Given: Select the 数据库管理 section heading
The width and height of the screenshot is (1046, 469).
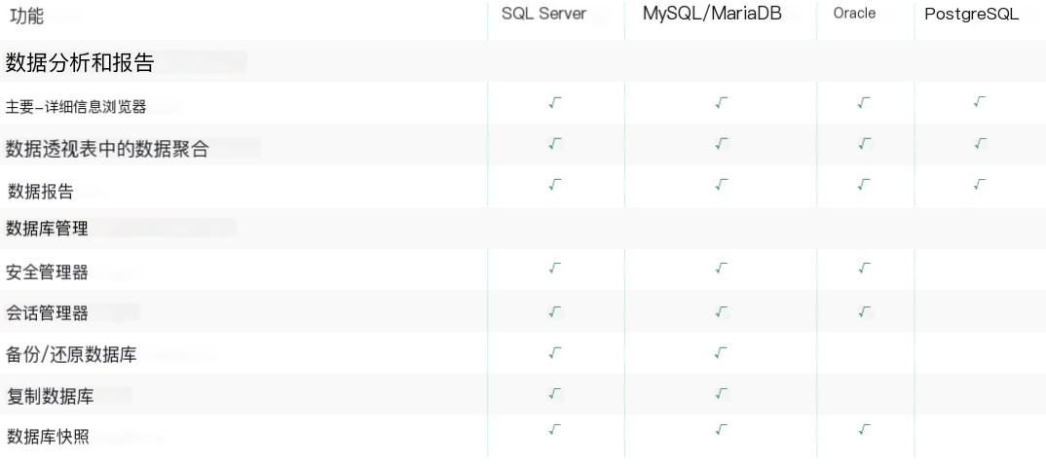Looking at the screenshot, I should [x=47, y=229].
